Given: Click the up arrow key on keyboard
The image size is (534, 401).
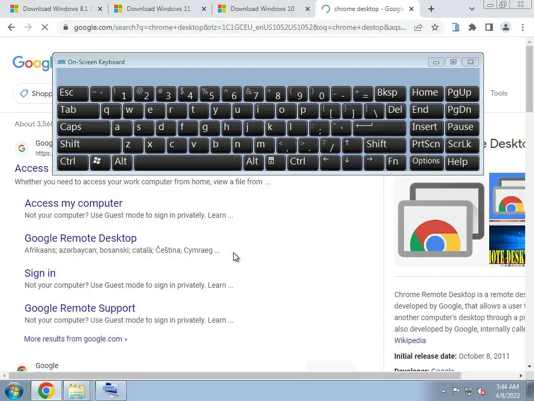Looking at the screenshot, I should click(x=351, y=145).
